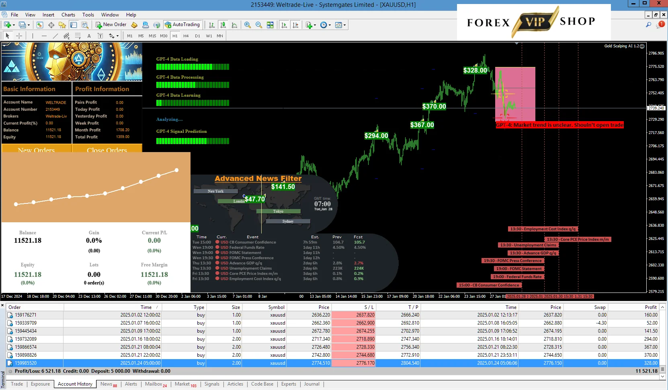Open the notification bubble with badge 1
Viewport: 668px width, 390px height.
click(x=660, y=25)
